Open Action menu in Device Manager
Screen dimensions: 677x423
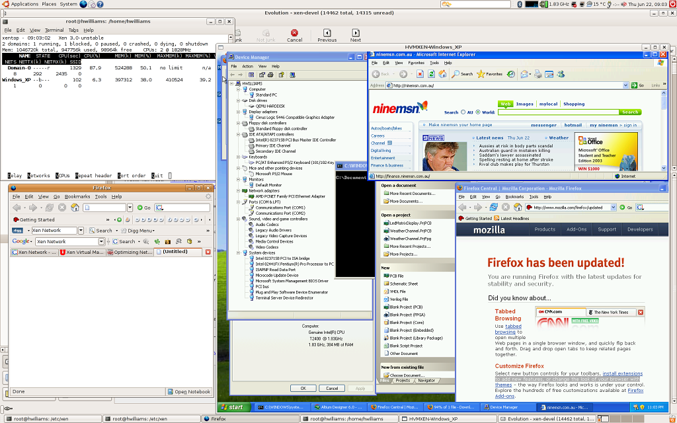(247, 66)
